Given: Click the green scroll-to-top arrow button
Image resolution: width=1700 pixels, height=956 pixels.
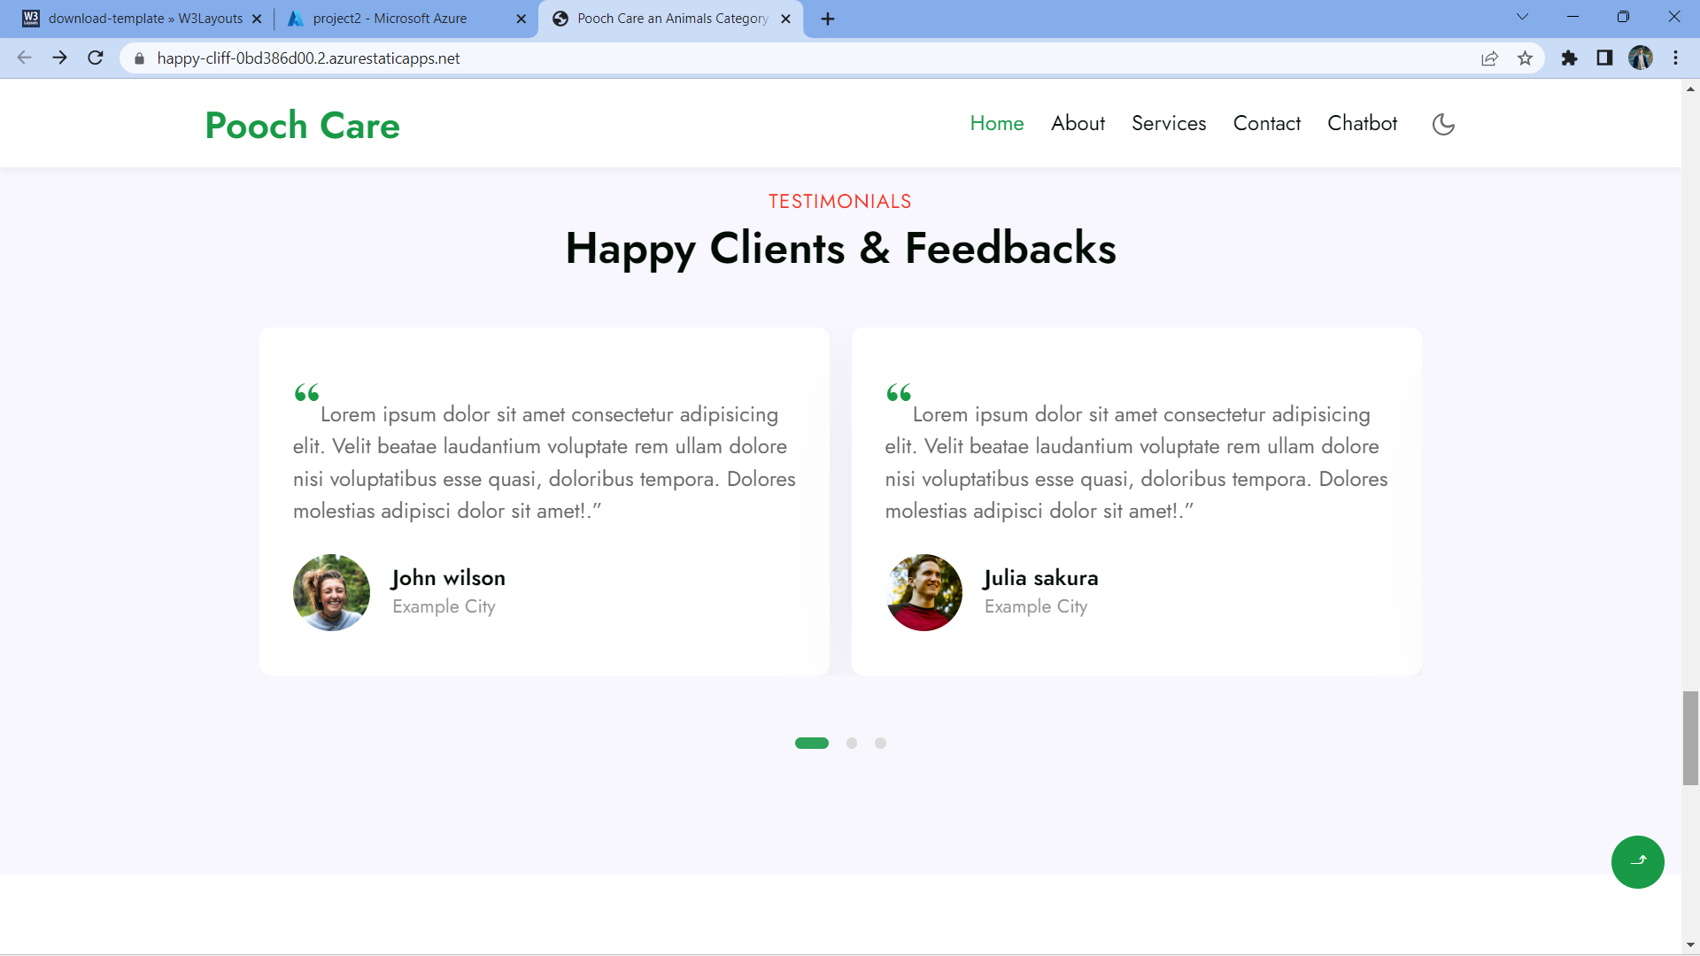Looking at the screenshot, I should 1637,861.
